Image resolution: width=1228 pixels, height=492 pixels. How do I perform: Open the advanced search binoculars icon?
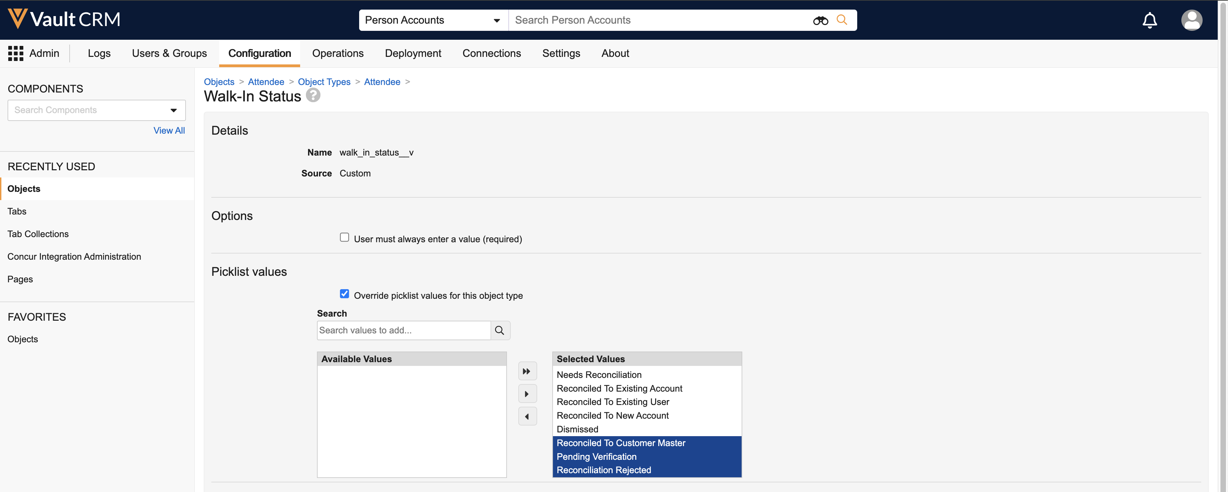click(x=820, y=21)
